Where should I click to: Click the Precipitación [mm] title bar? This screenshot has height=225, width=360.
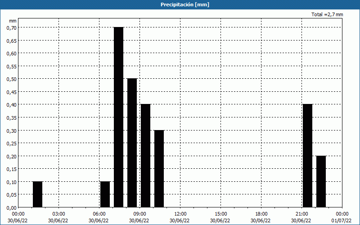tap(180, 4)
